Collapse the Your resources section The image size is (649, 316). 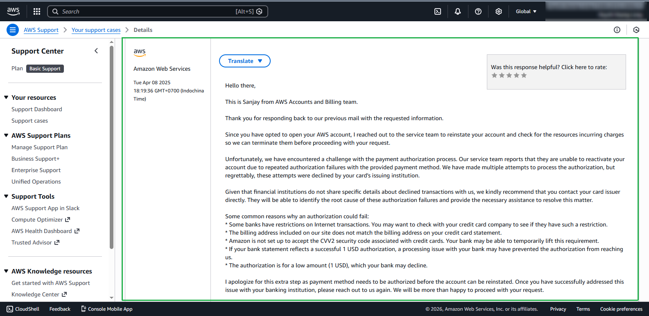coord(6,97)
